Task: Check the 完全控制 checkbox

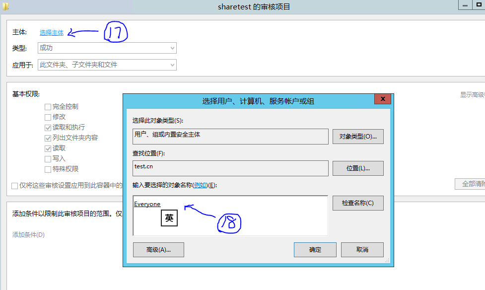Action: [x=48, y=106]
